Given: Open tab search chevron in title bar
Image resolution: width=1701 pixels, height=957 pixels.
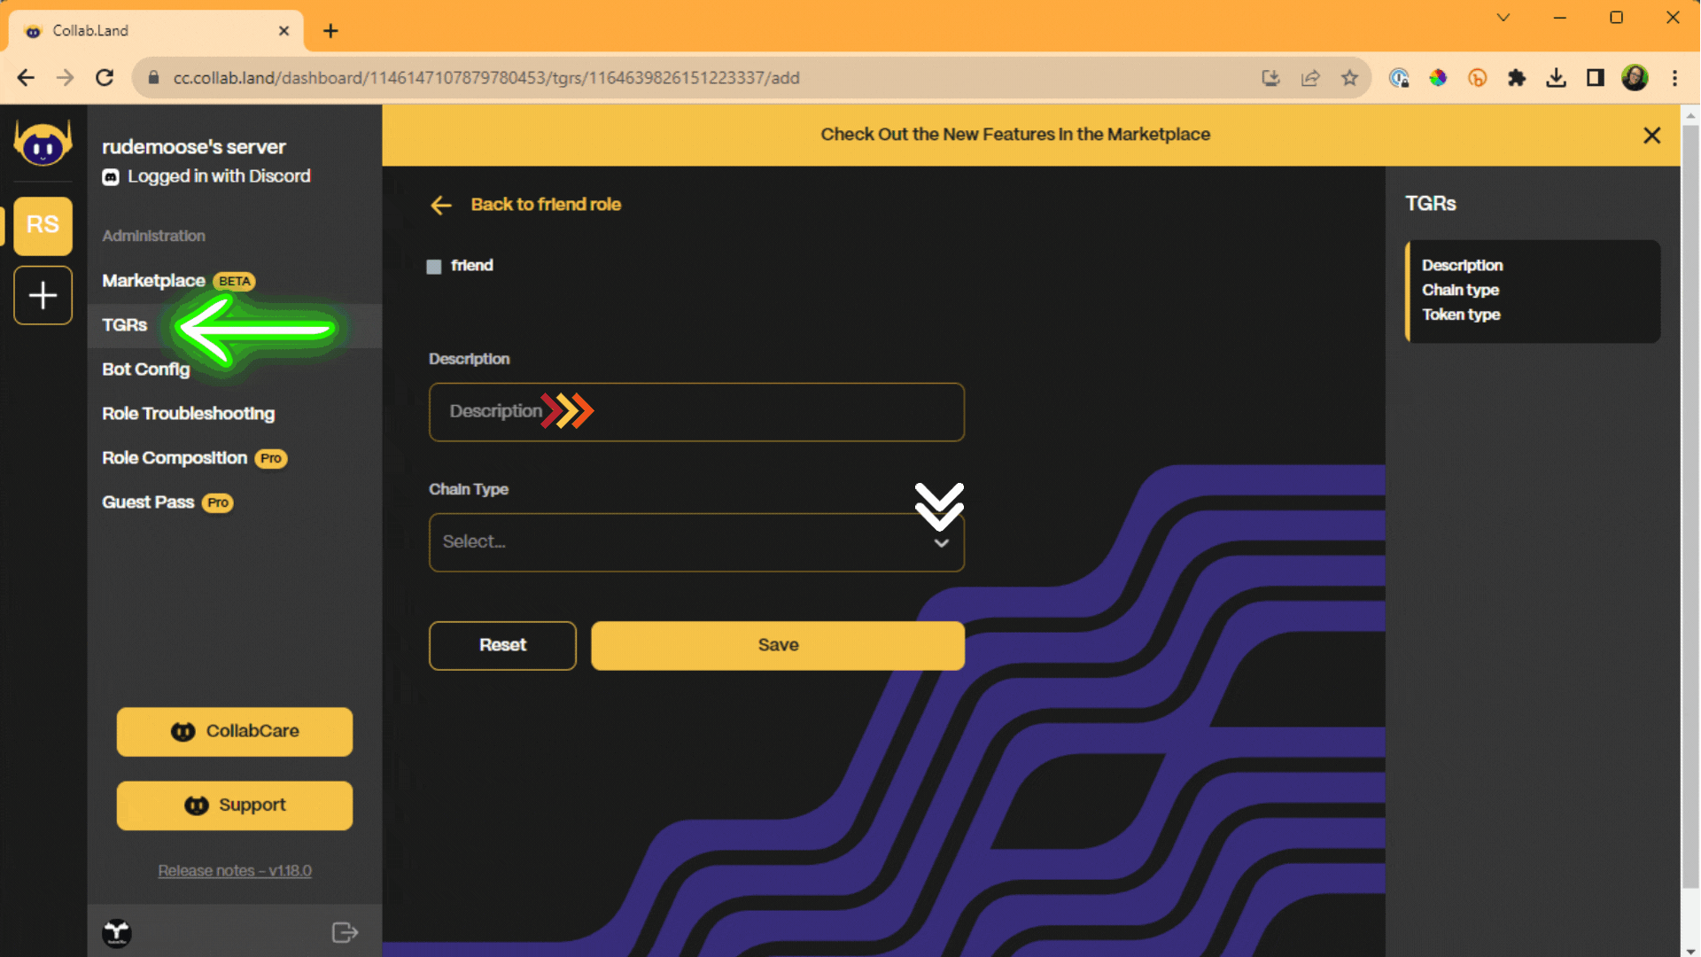Looking at the screenshot, I should pos(1503,18).
